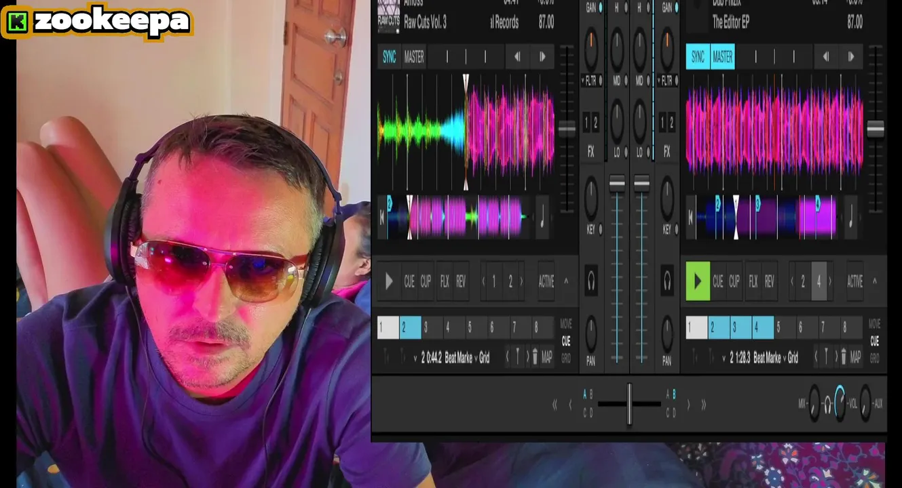Jump to track start on right deck
Image resolution: width=902 pixels, height=488 pixels.
pyautogui.click(x=691, y=218)
